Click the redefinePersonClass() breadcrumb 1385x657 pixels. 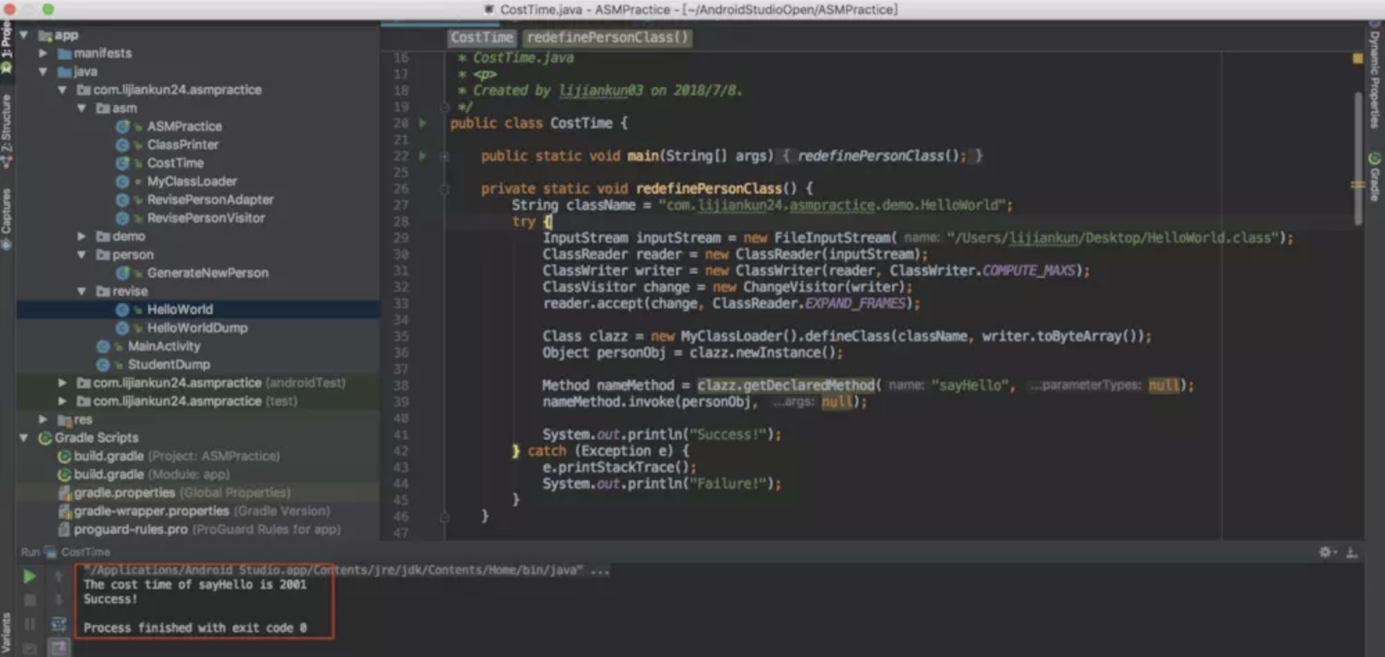coord(607,37)
